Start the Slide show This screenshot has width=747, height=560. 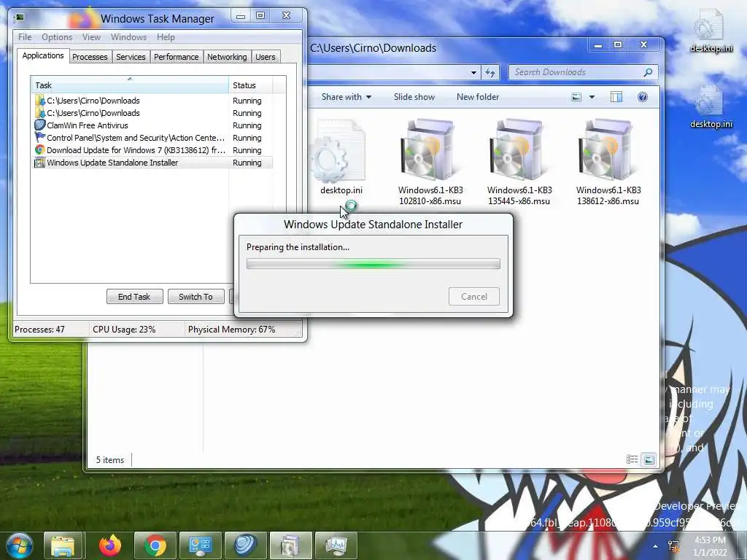(x=414, y=97)
